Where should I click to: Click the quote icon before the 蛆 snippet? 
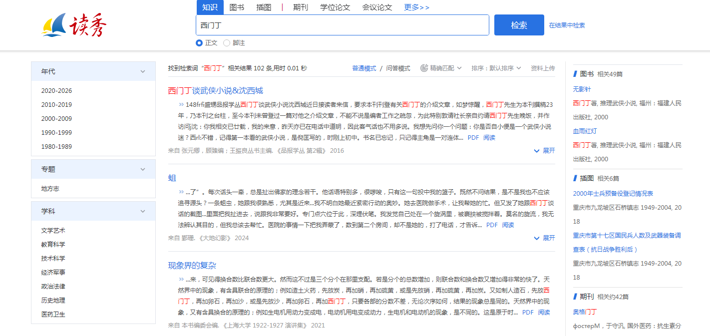(x=181, y=192)
